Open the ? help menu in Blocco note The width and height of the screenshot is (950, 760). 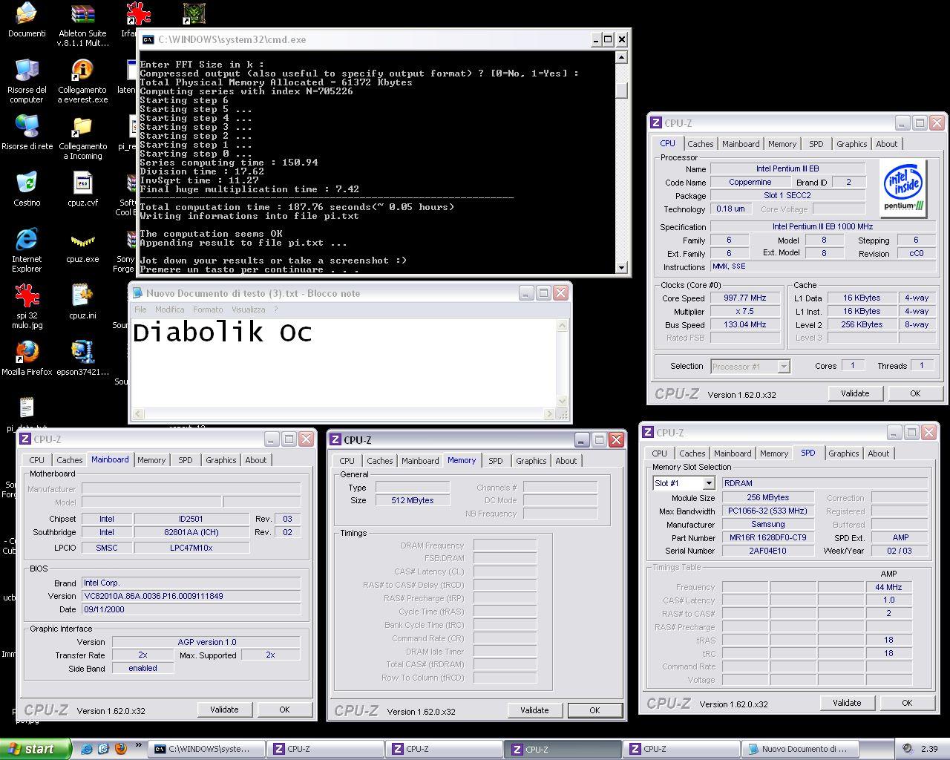(x=275, y=309)
